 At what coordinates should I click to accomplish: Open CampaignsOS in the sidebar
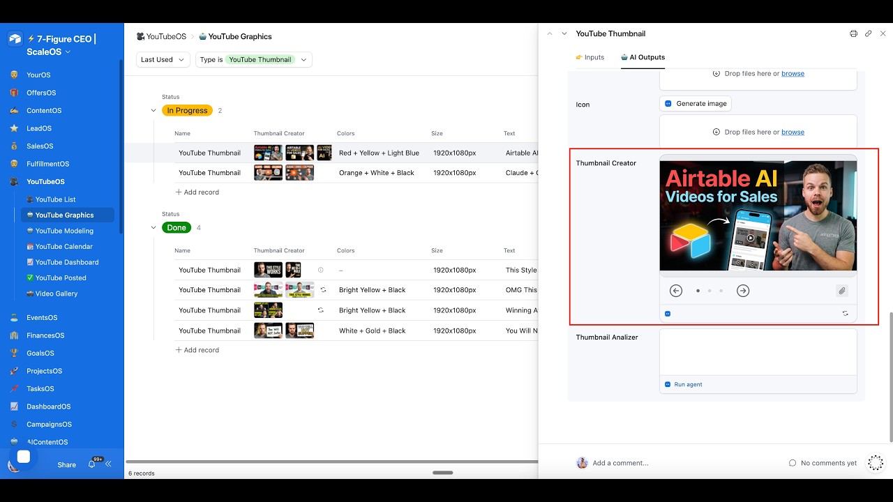click(49, 425)
